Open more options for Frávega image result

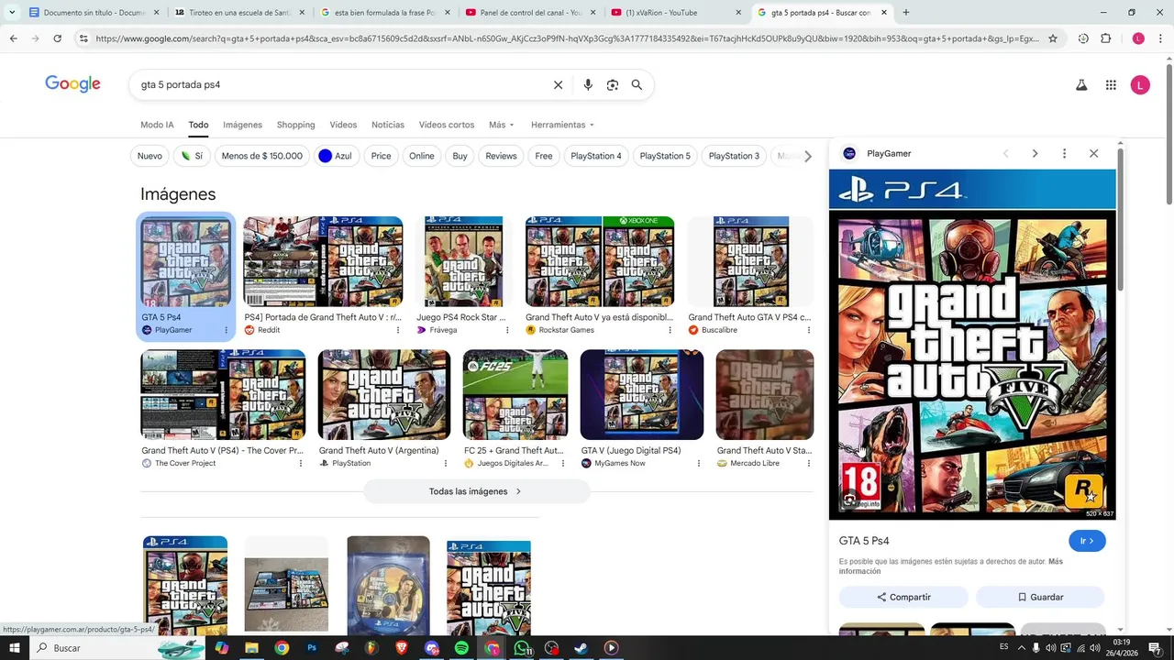coord(509,330)
